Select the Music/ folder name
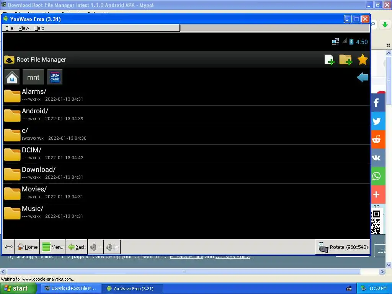The width and height of the screenshot is (392, 294). [x=33, y=209]
